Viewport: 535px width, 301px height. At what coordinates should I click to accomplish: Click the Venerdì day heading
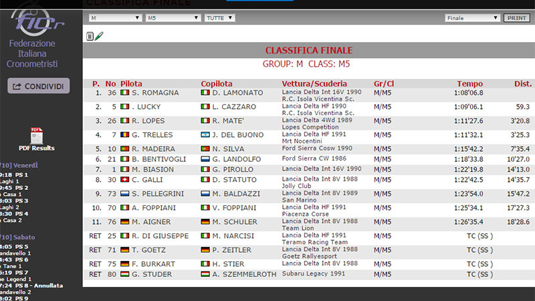tap(25, 165)
